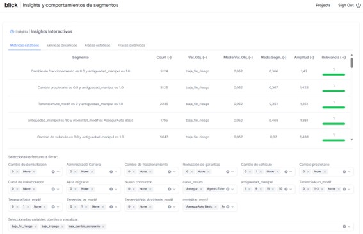The height and width of the screenshot is (234, 363).
Task: Clear all values in Administració Cartera filter
Action: coord(111,172)
